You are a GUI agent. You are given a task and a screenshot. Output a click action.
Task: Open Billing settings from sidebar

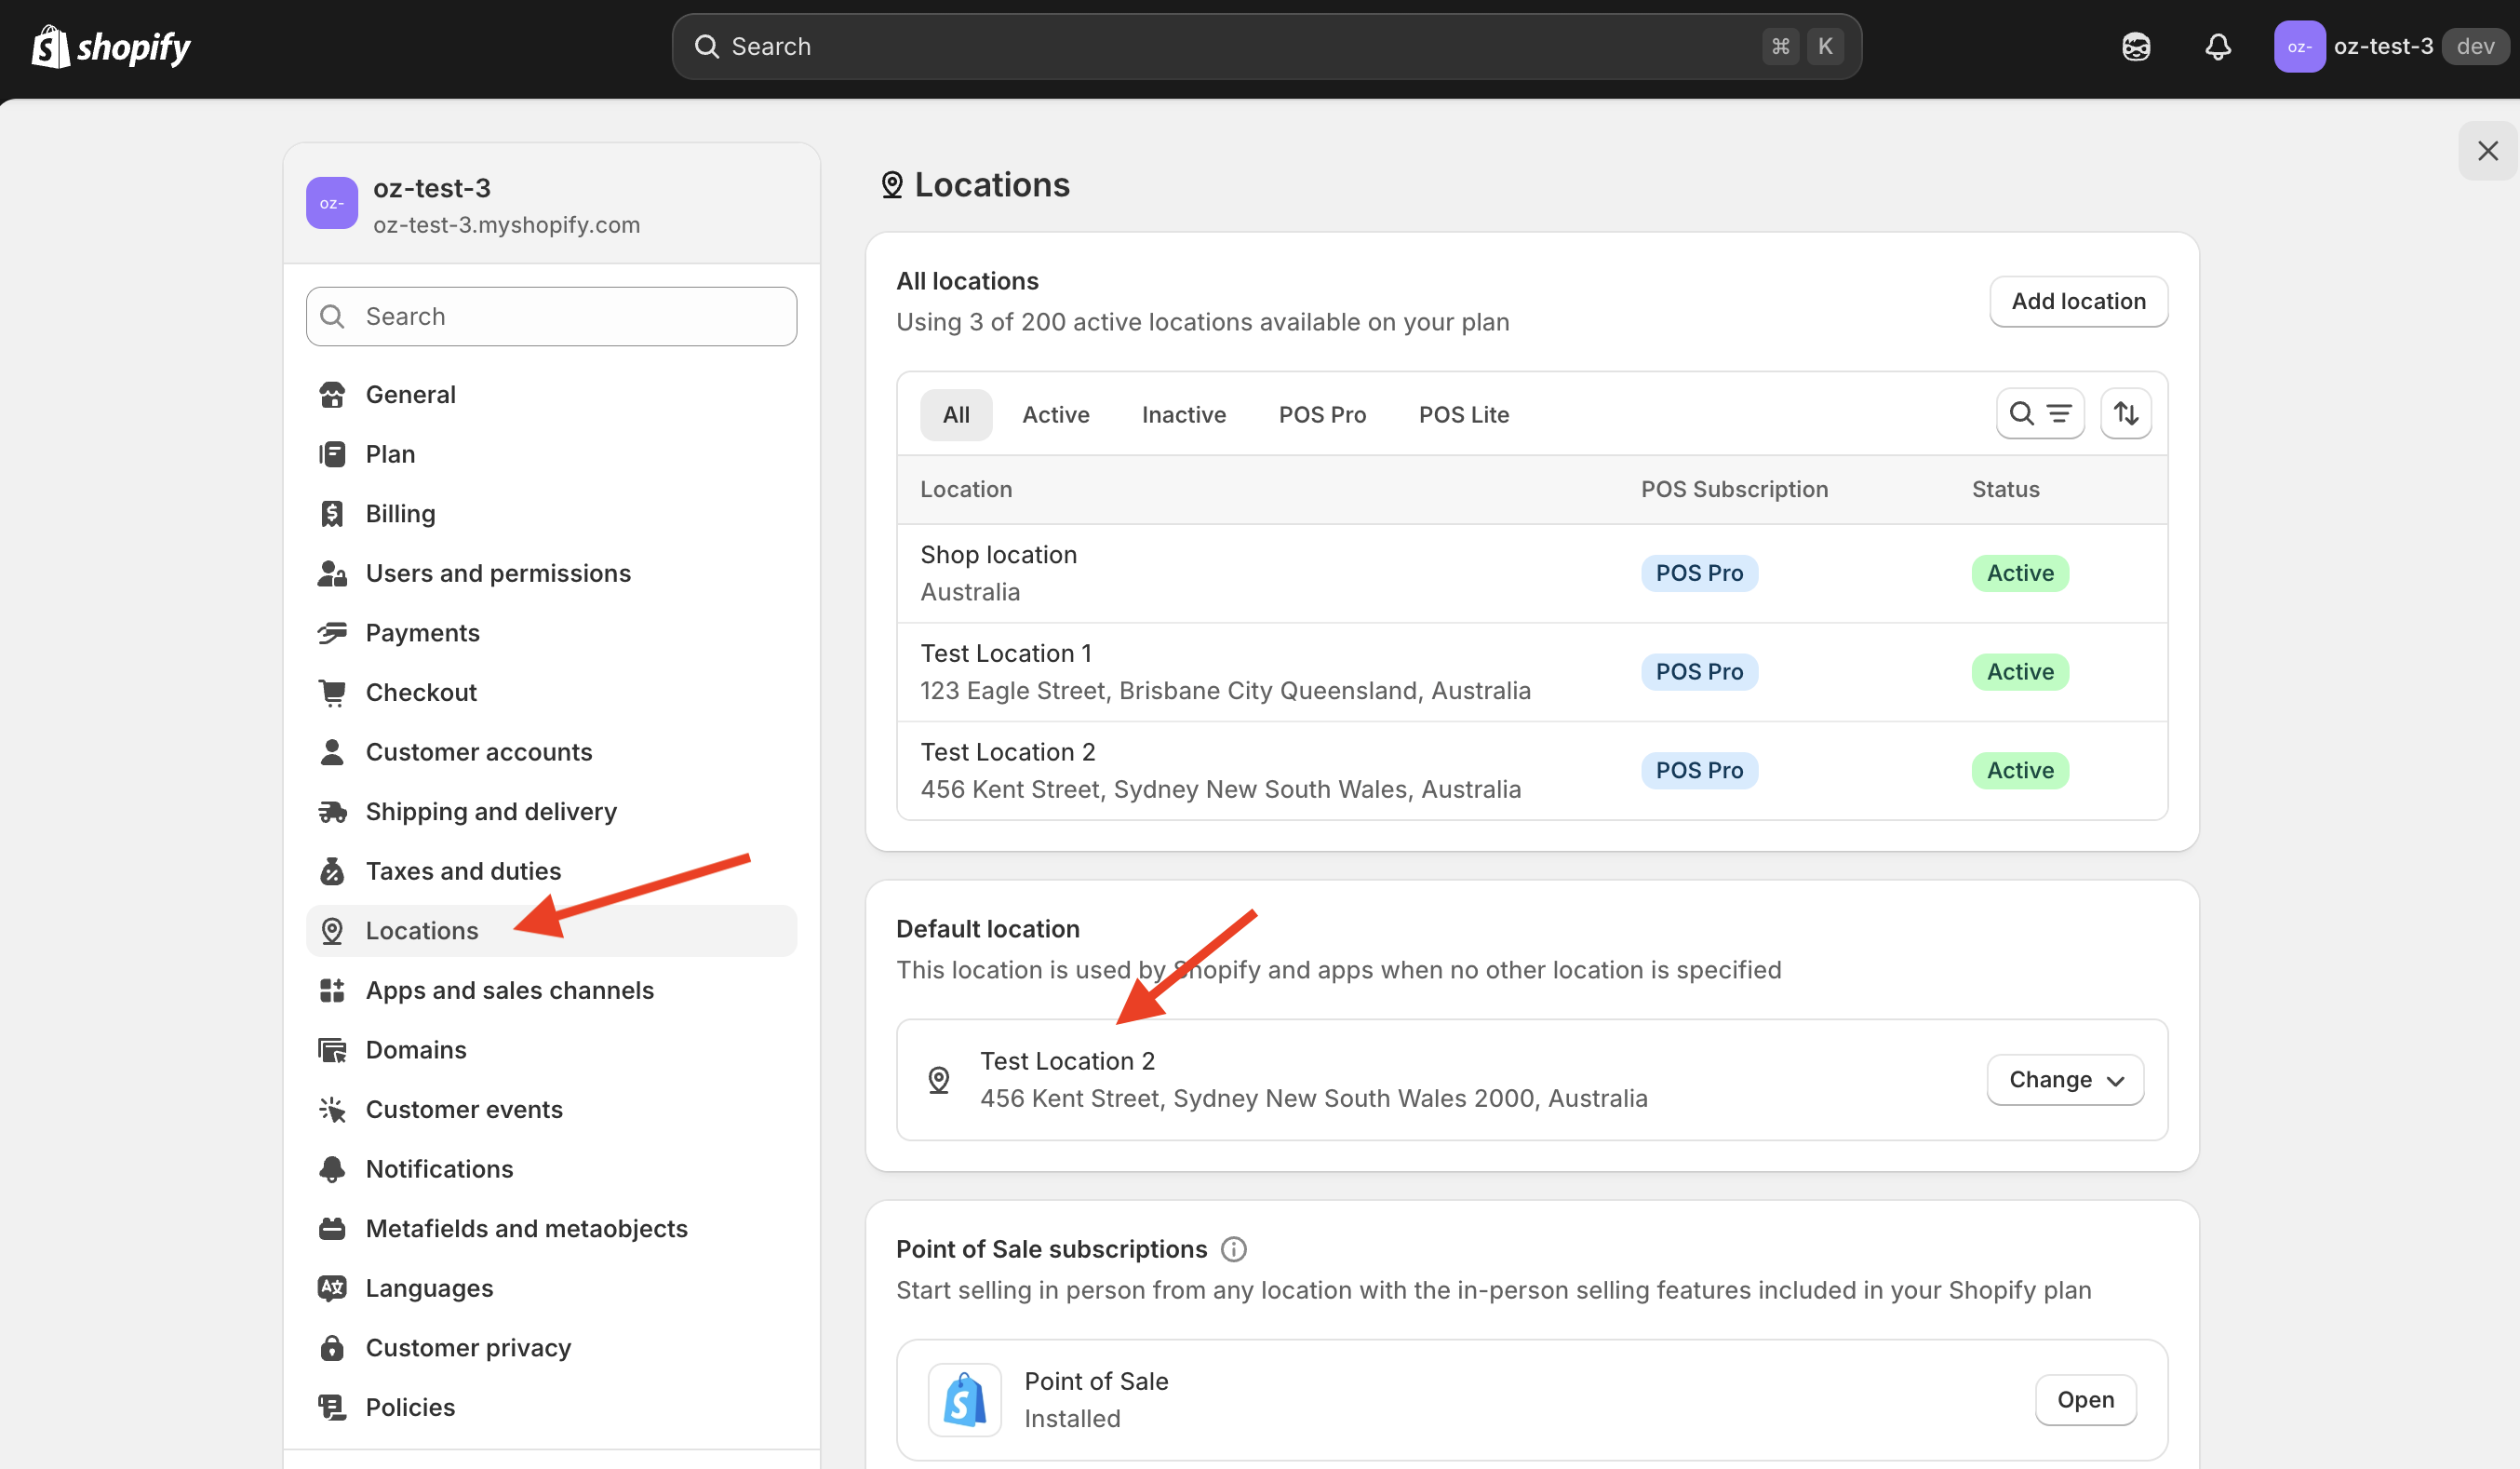point(400,513)
